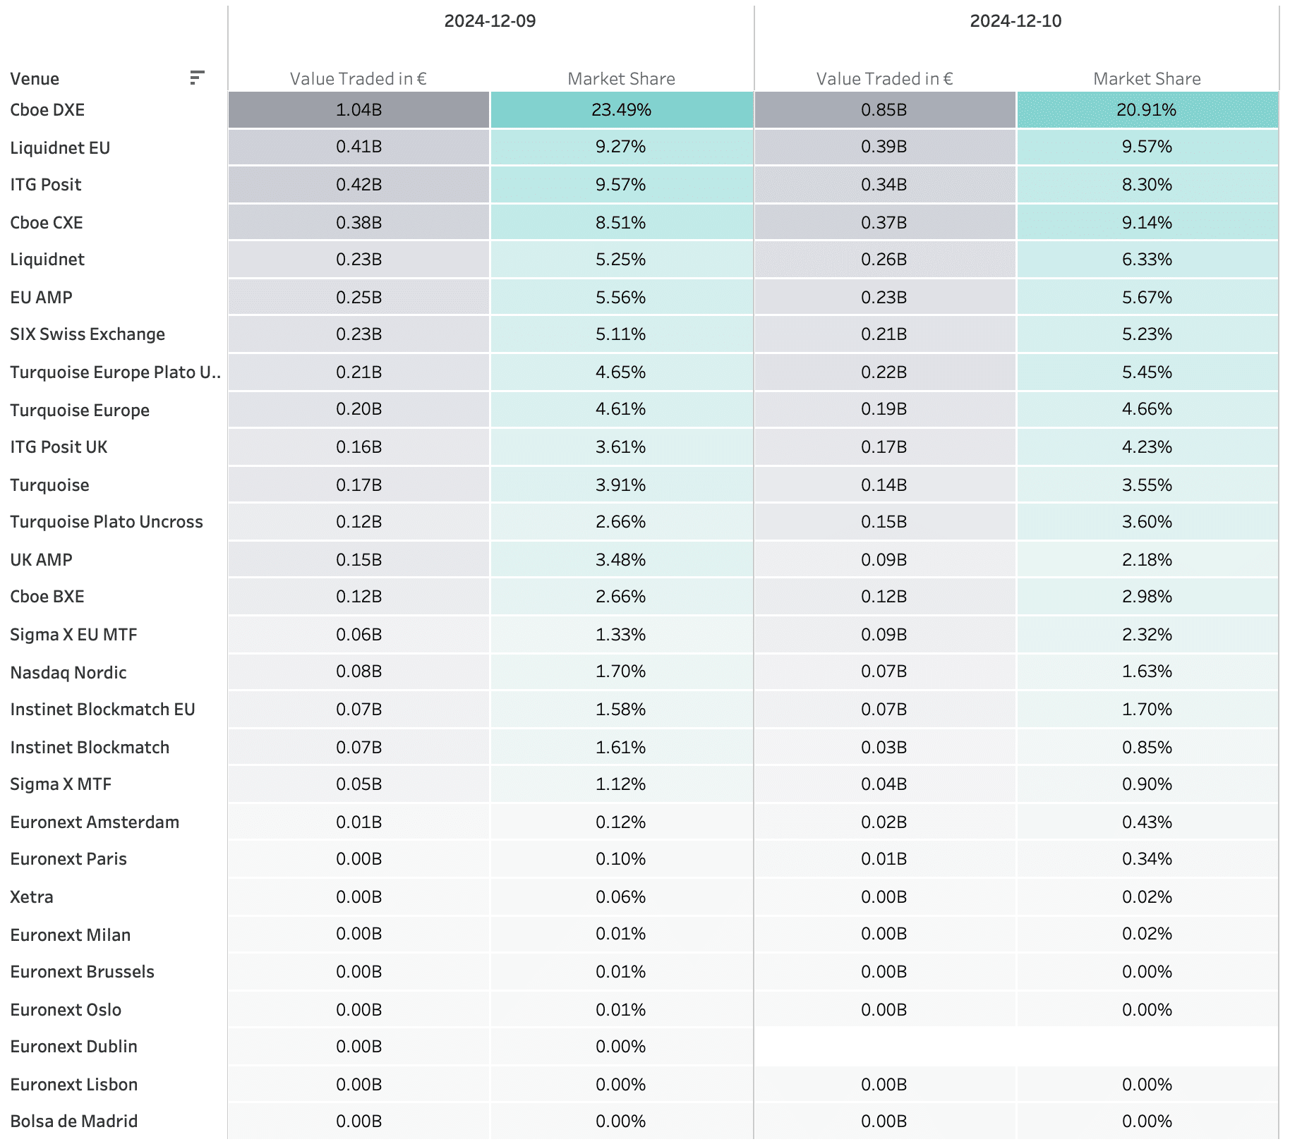Select the Cboe DXE venue row label

(x=47, y=110)
